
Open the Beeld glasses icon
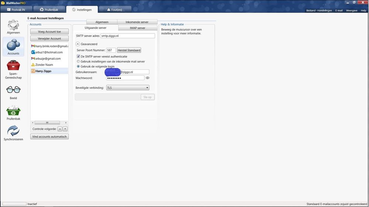pyautogui.click(x=13, y=90)
